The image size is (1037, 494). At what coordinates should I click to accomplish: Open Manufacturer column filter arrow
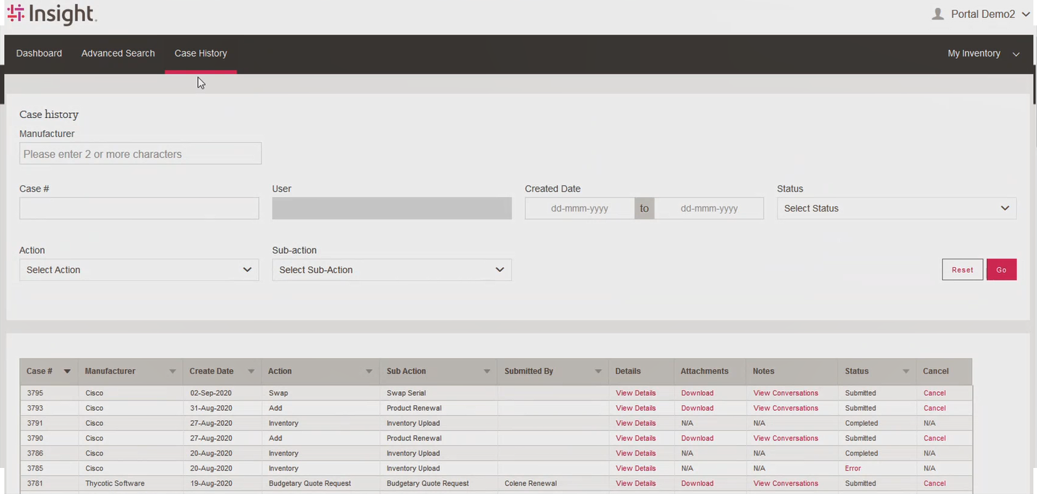tap(172, 371)
